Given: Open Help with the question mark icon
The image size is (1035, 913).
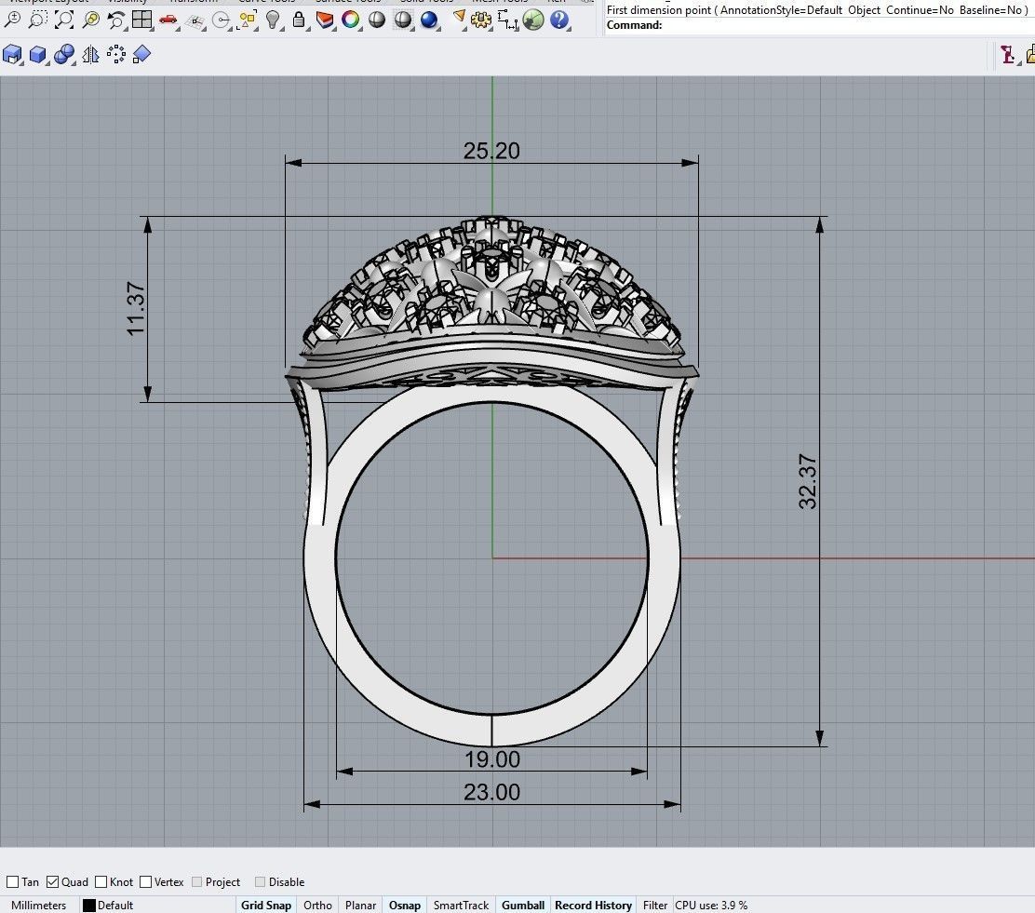Looking at the screenshot, I should pyautogui.click(x=559, y=20).
